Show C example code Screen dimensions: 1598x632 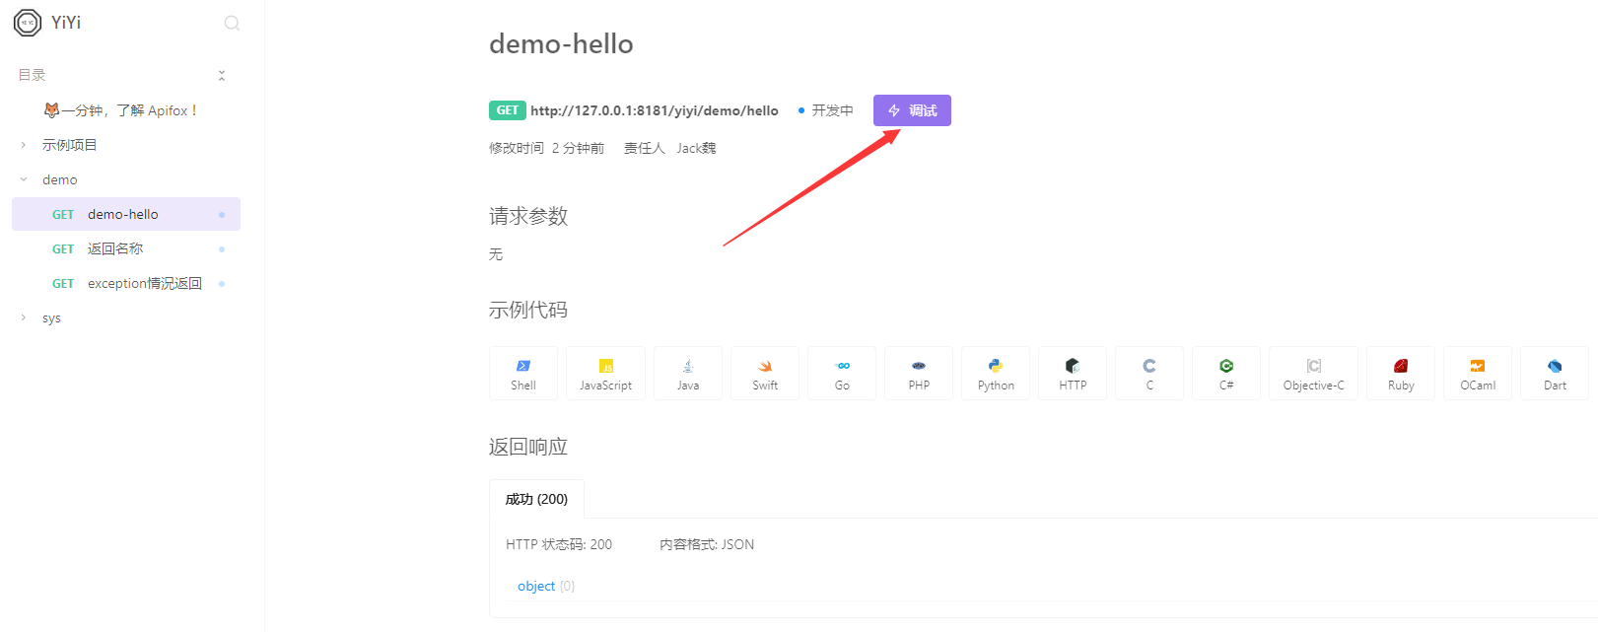pos(1149,373)
